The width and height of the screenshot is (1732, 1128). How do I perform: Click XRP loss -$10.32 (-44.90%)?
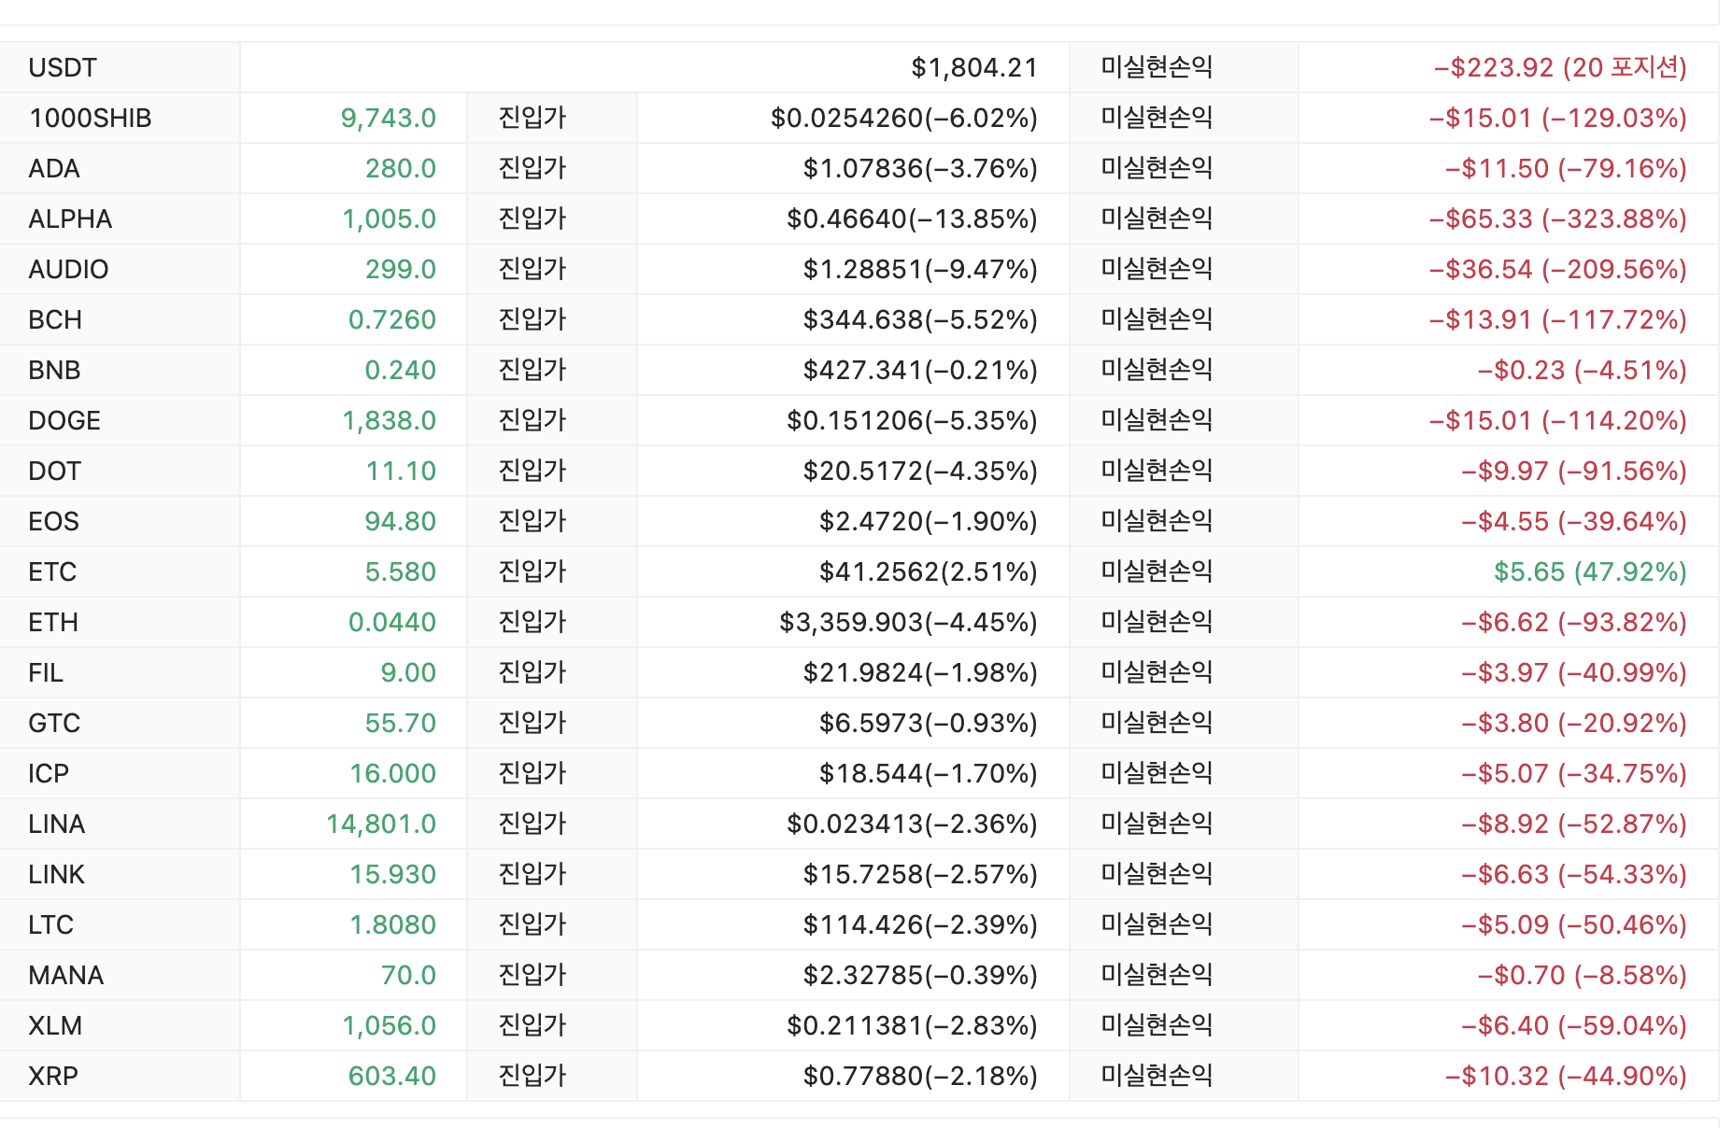point(1566,1077)
